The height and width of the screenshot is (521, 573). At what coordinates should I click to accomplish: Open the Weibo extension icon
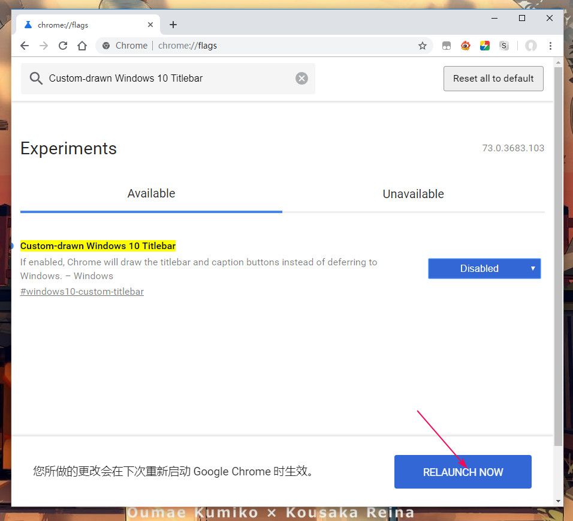[x=465, y=46]
